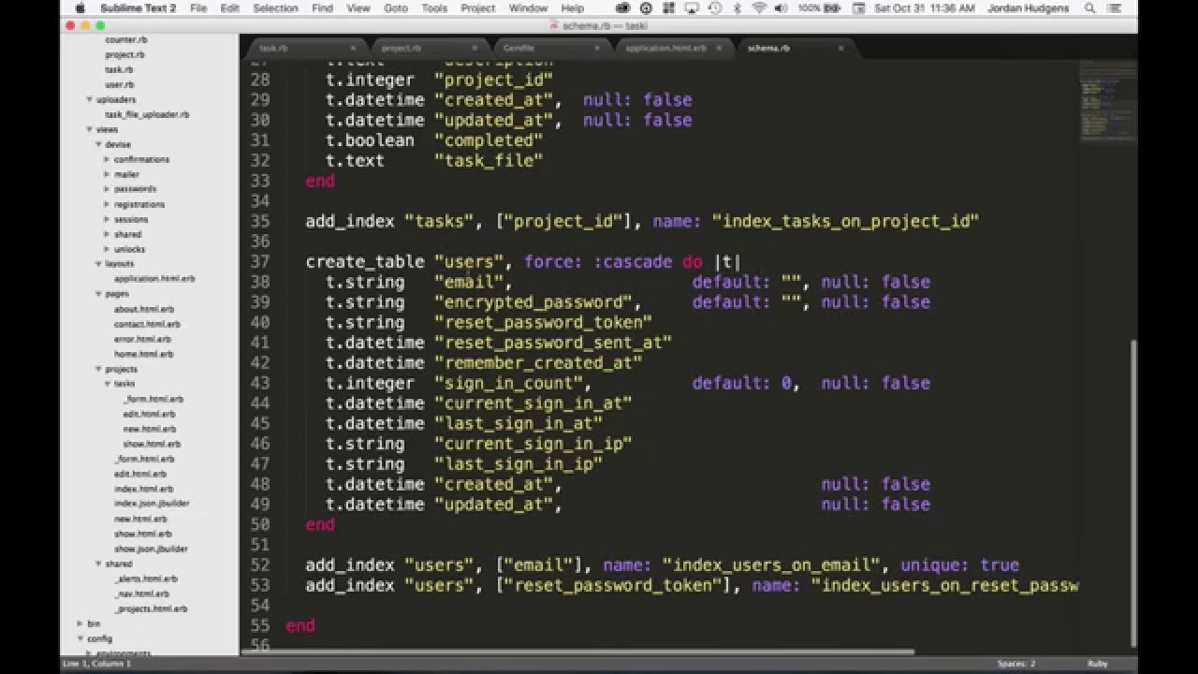1198x674 pixels.
Task: Open the File menu
Action: coord(198,7)
